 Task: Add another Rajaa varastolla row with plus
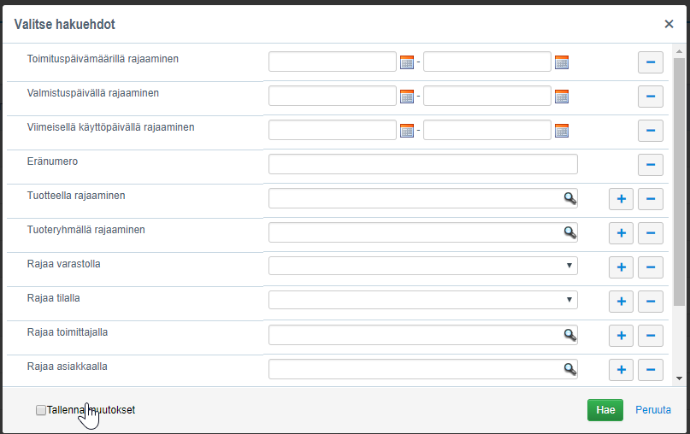622,267
